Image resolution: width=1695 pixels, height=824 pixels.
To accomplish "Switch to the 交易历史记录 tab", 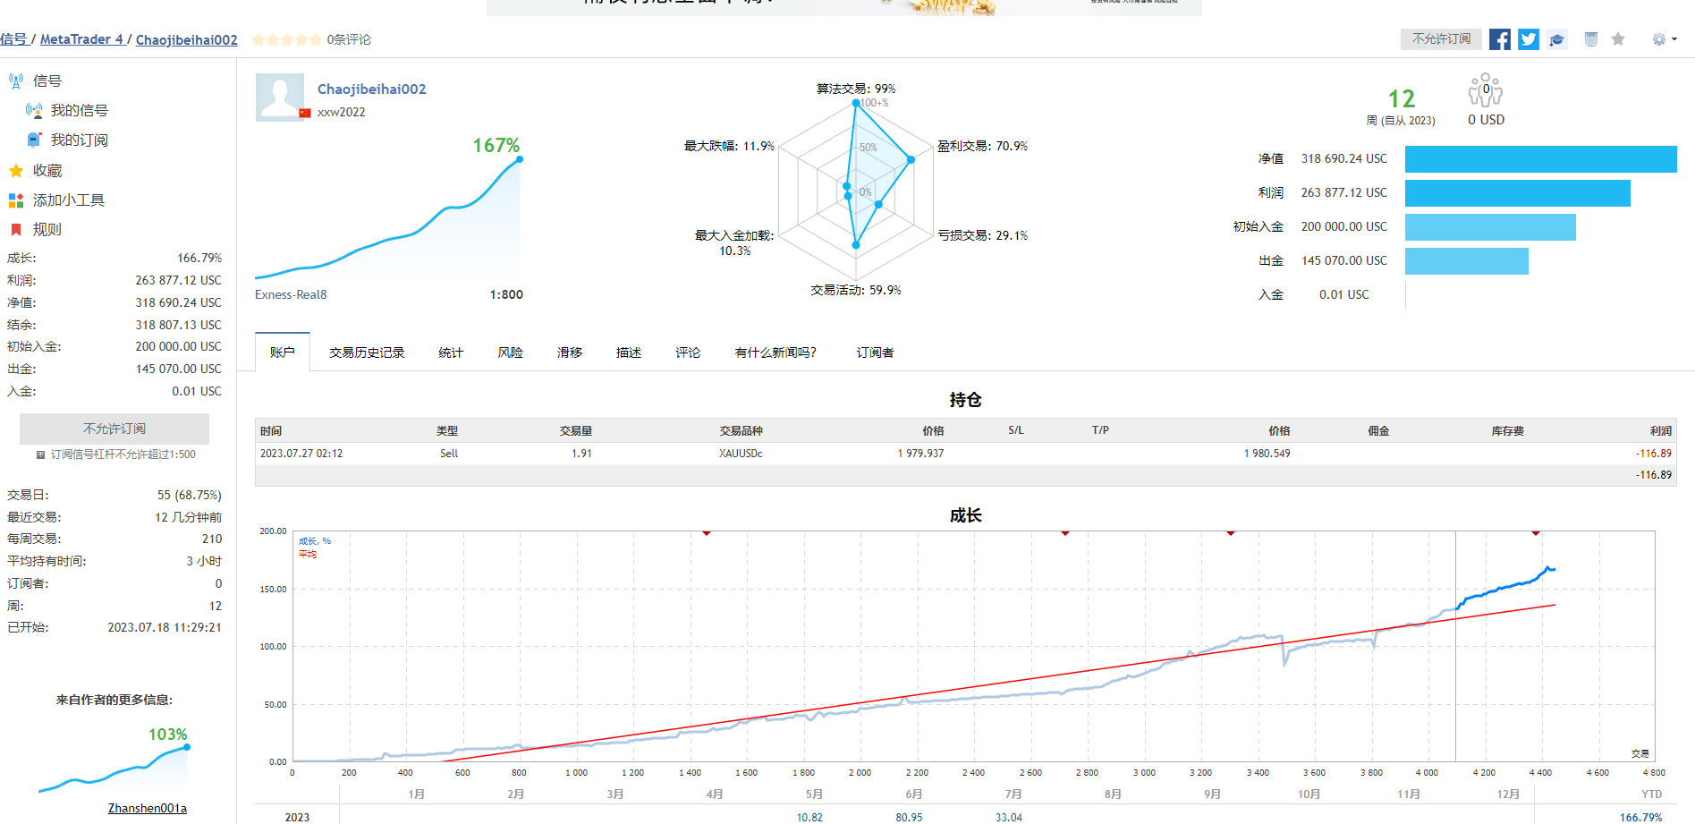I will tap(367, 353).
